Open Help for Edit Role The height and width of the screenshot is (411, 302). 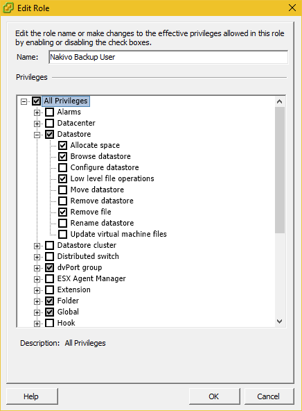click(32, 396)
